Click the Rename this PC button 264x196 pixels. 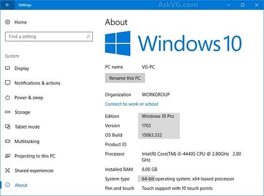point(125,78)
